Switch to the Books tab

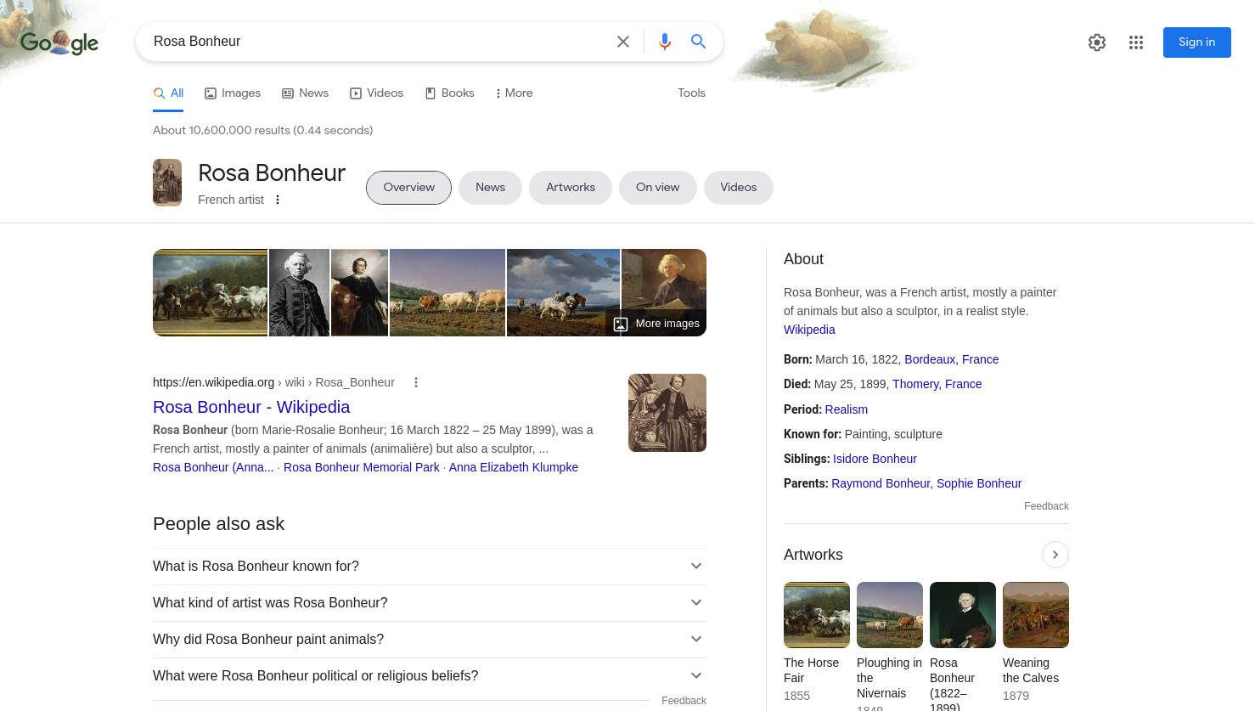pyautogui.click(x=449, y=93)
